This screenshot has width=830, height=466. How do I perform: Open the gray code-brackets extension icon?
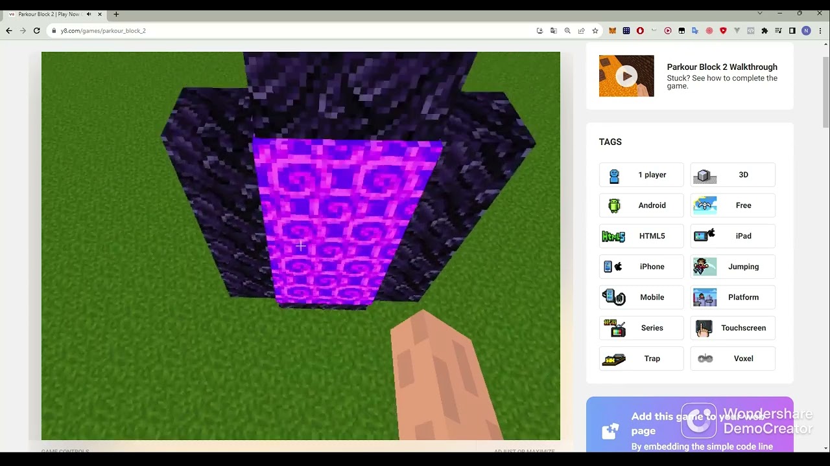tap(751, 30)
